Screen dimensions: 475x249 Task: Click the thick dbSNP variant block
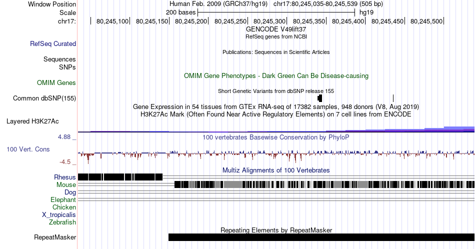pos(319,98)
